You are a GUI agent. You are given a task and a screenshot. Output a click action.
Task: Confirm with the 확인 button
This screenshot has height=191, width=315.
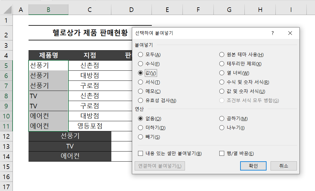pyautogui.click(x=253, y=166)
